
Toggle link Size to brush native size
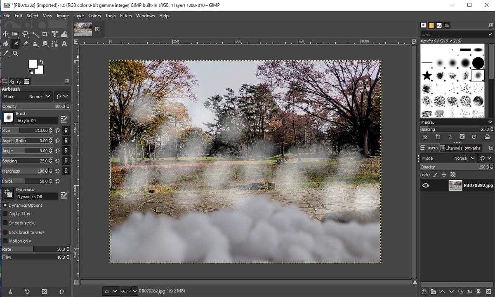66,130
